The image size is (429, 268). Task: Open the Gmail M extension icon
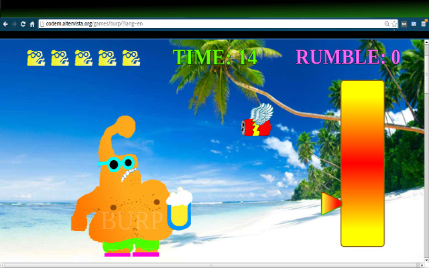(x=404, y=24)
